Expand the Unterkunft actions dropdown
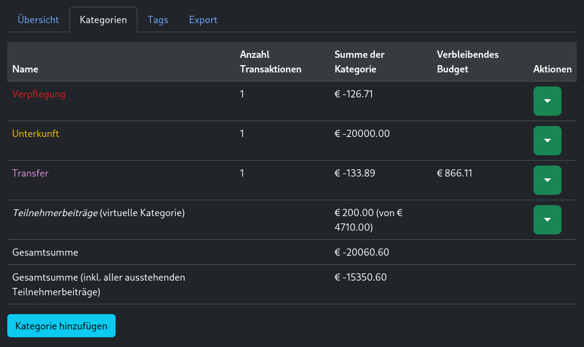 pos(547,141)
